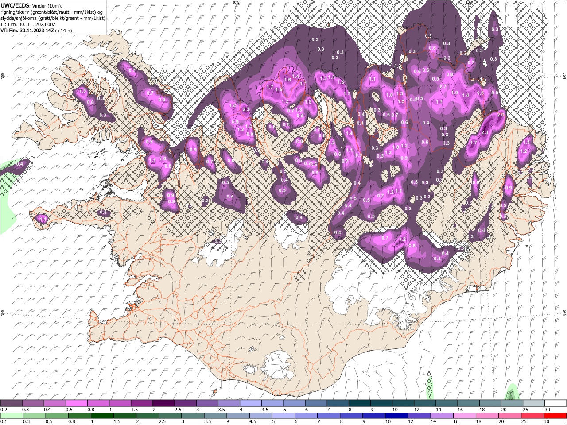Select the lavender upper swatch labeled 4
Image resolution: width=567 pixels, height=425 pixels.
[x=251, y=403]
